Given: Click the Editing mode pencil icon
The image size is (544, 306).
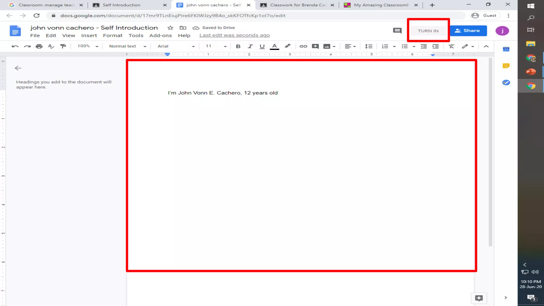Looking at the screenshot, I should 465,46.
